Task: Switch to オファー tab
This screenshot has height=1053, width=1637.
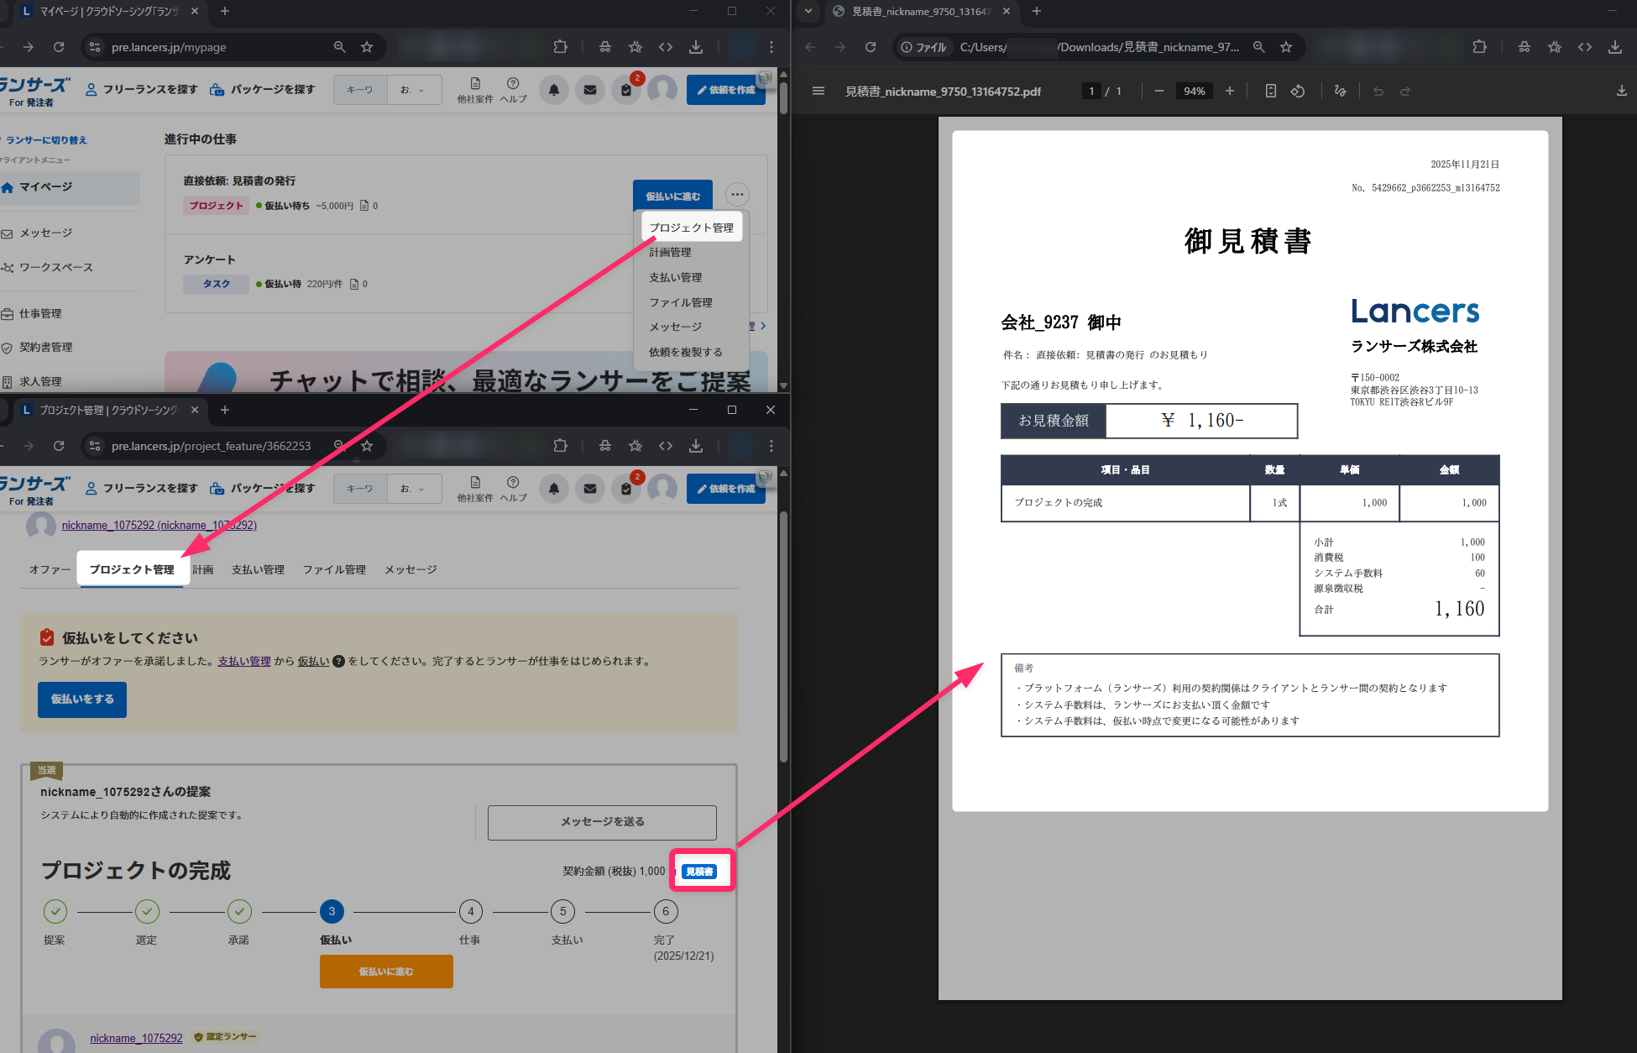Action: (x=50, y=569)
